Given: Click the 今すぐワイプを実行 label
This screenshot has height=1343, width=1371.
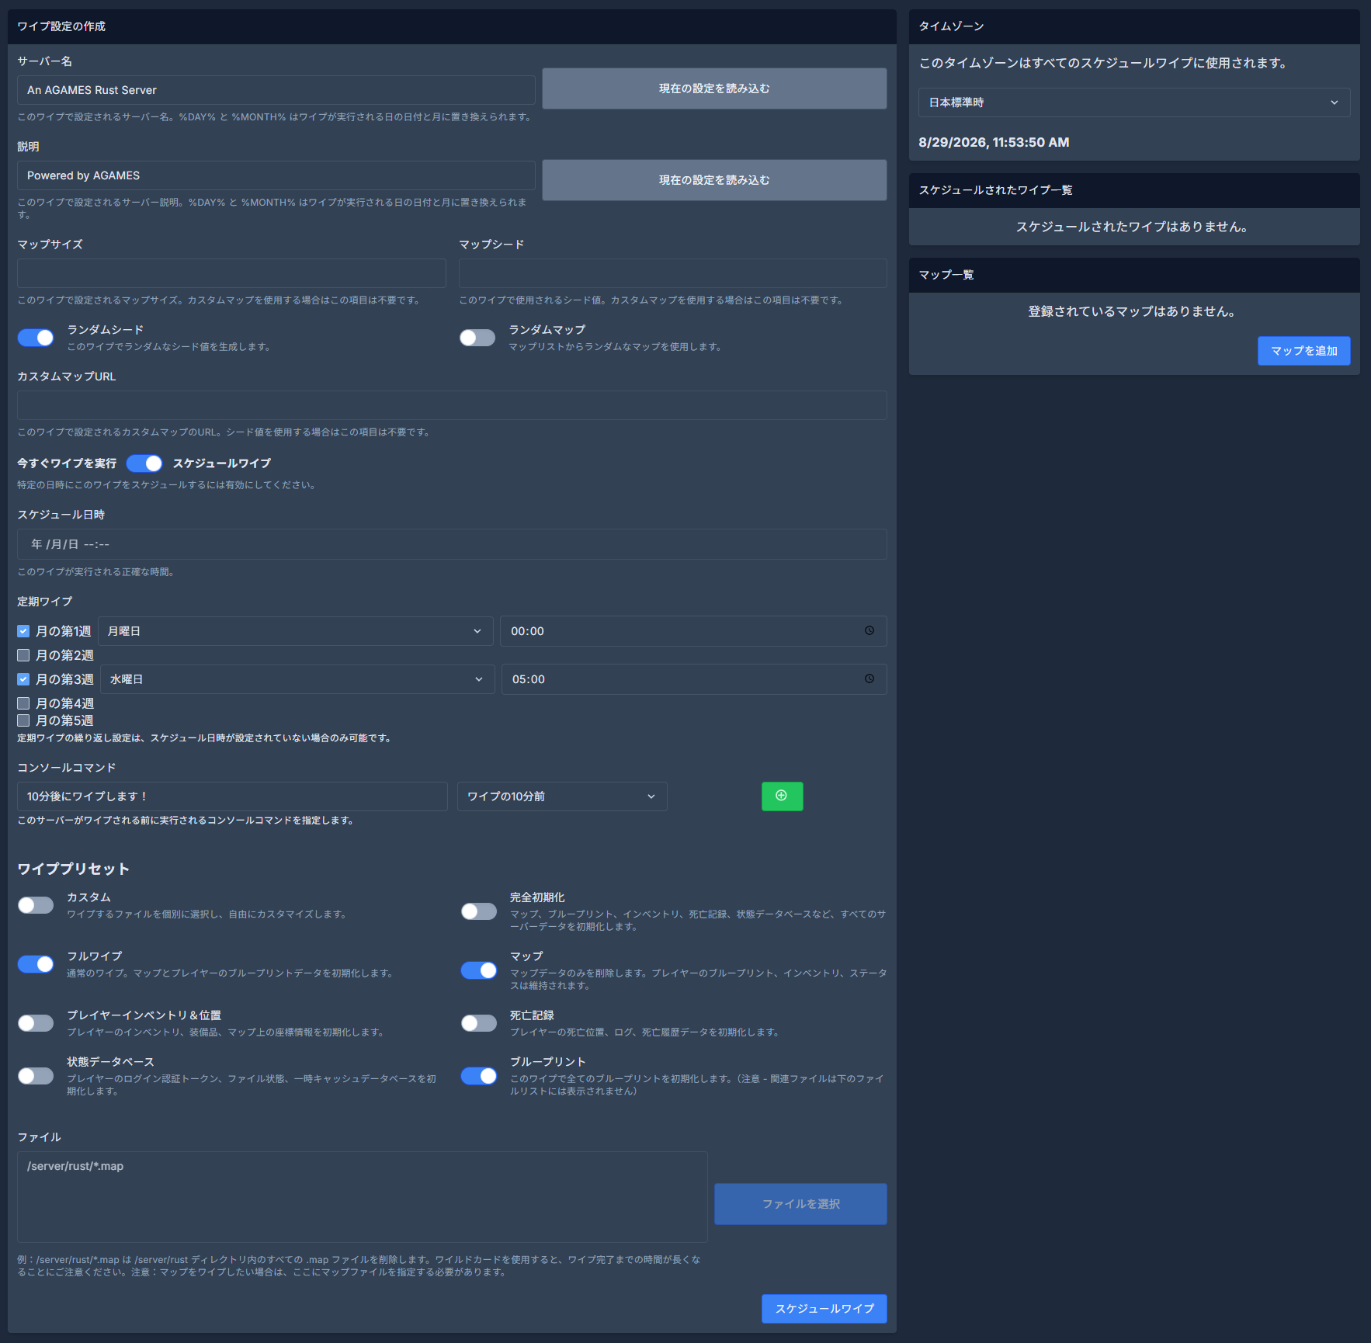Looking at the screenshot, I should (x=67, y=463).
